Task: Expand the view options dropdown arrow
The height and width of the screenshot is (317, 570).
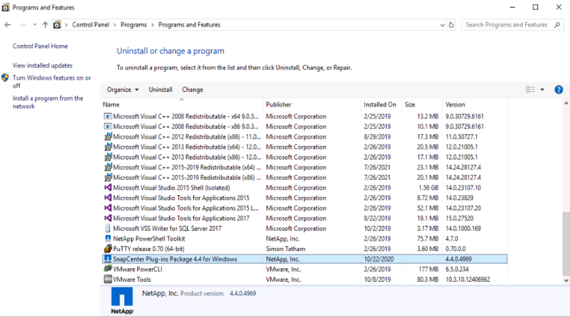Action: (543, 90)
